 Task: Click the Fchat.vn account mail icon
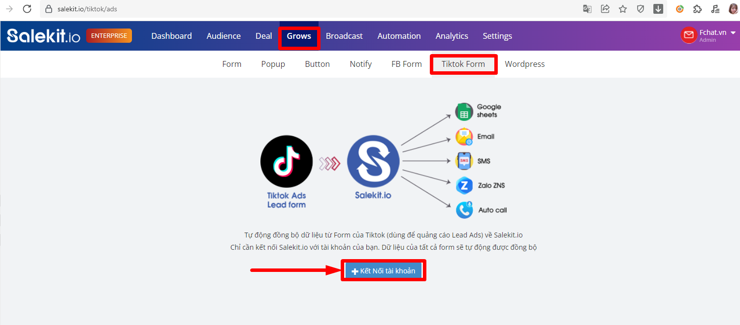(x=688, y=35)
